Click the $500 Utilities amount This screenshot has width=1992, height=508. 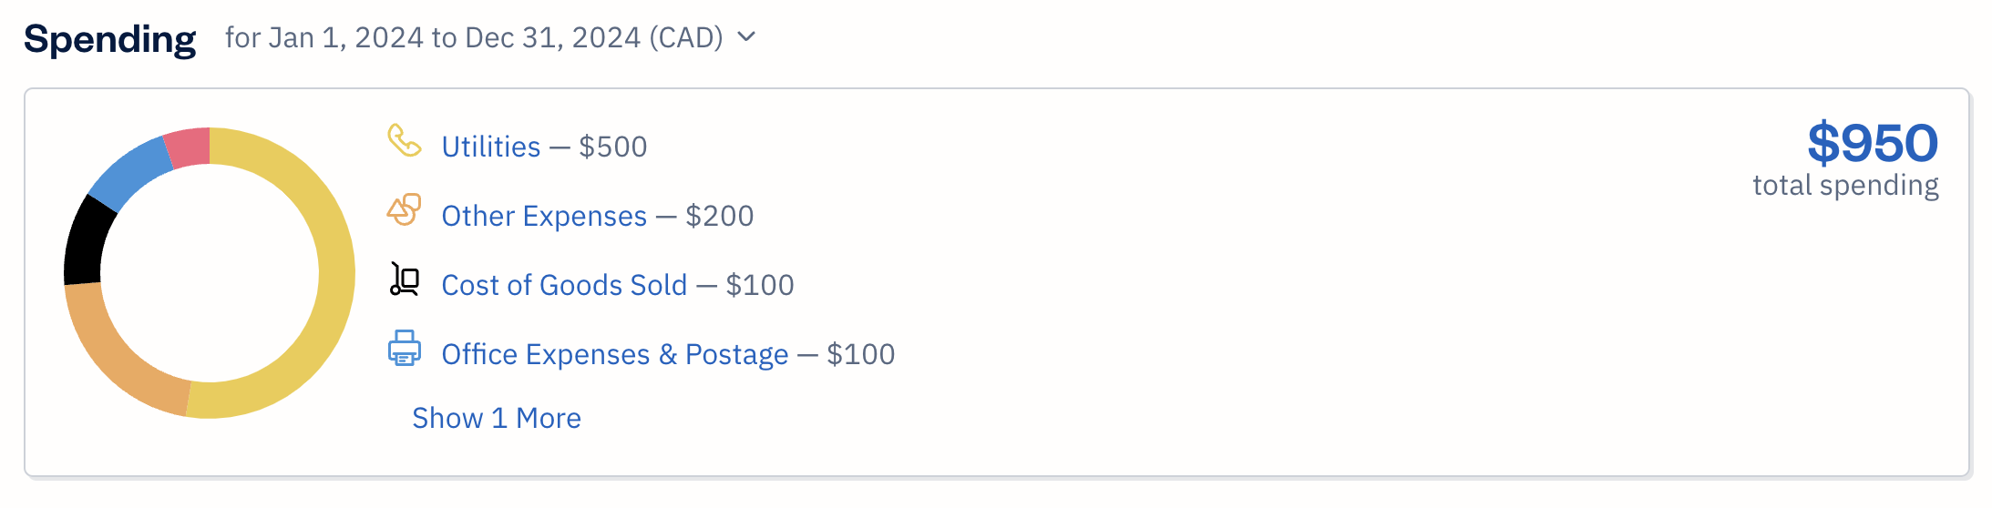point(613,147)
